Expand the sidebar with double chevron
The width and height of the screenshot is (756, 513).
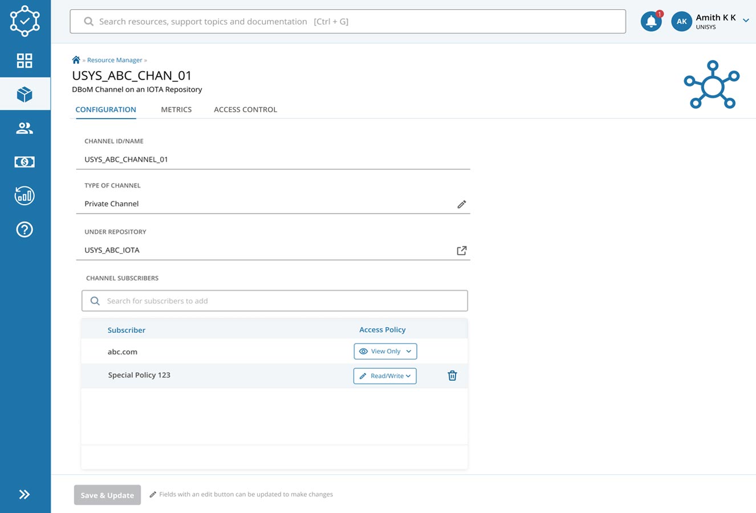coord(25,494)
